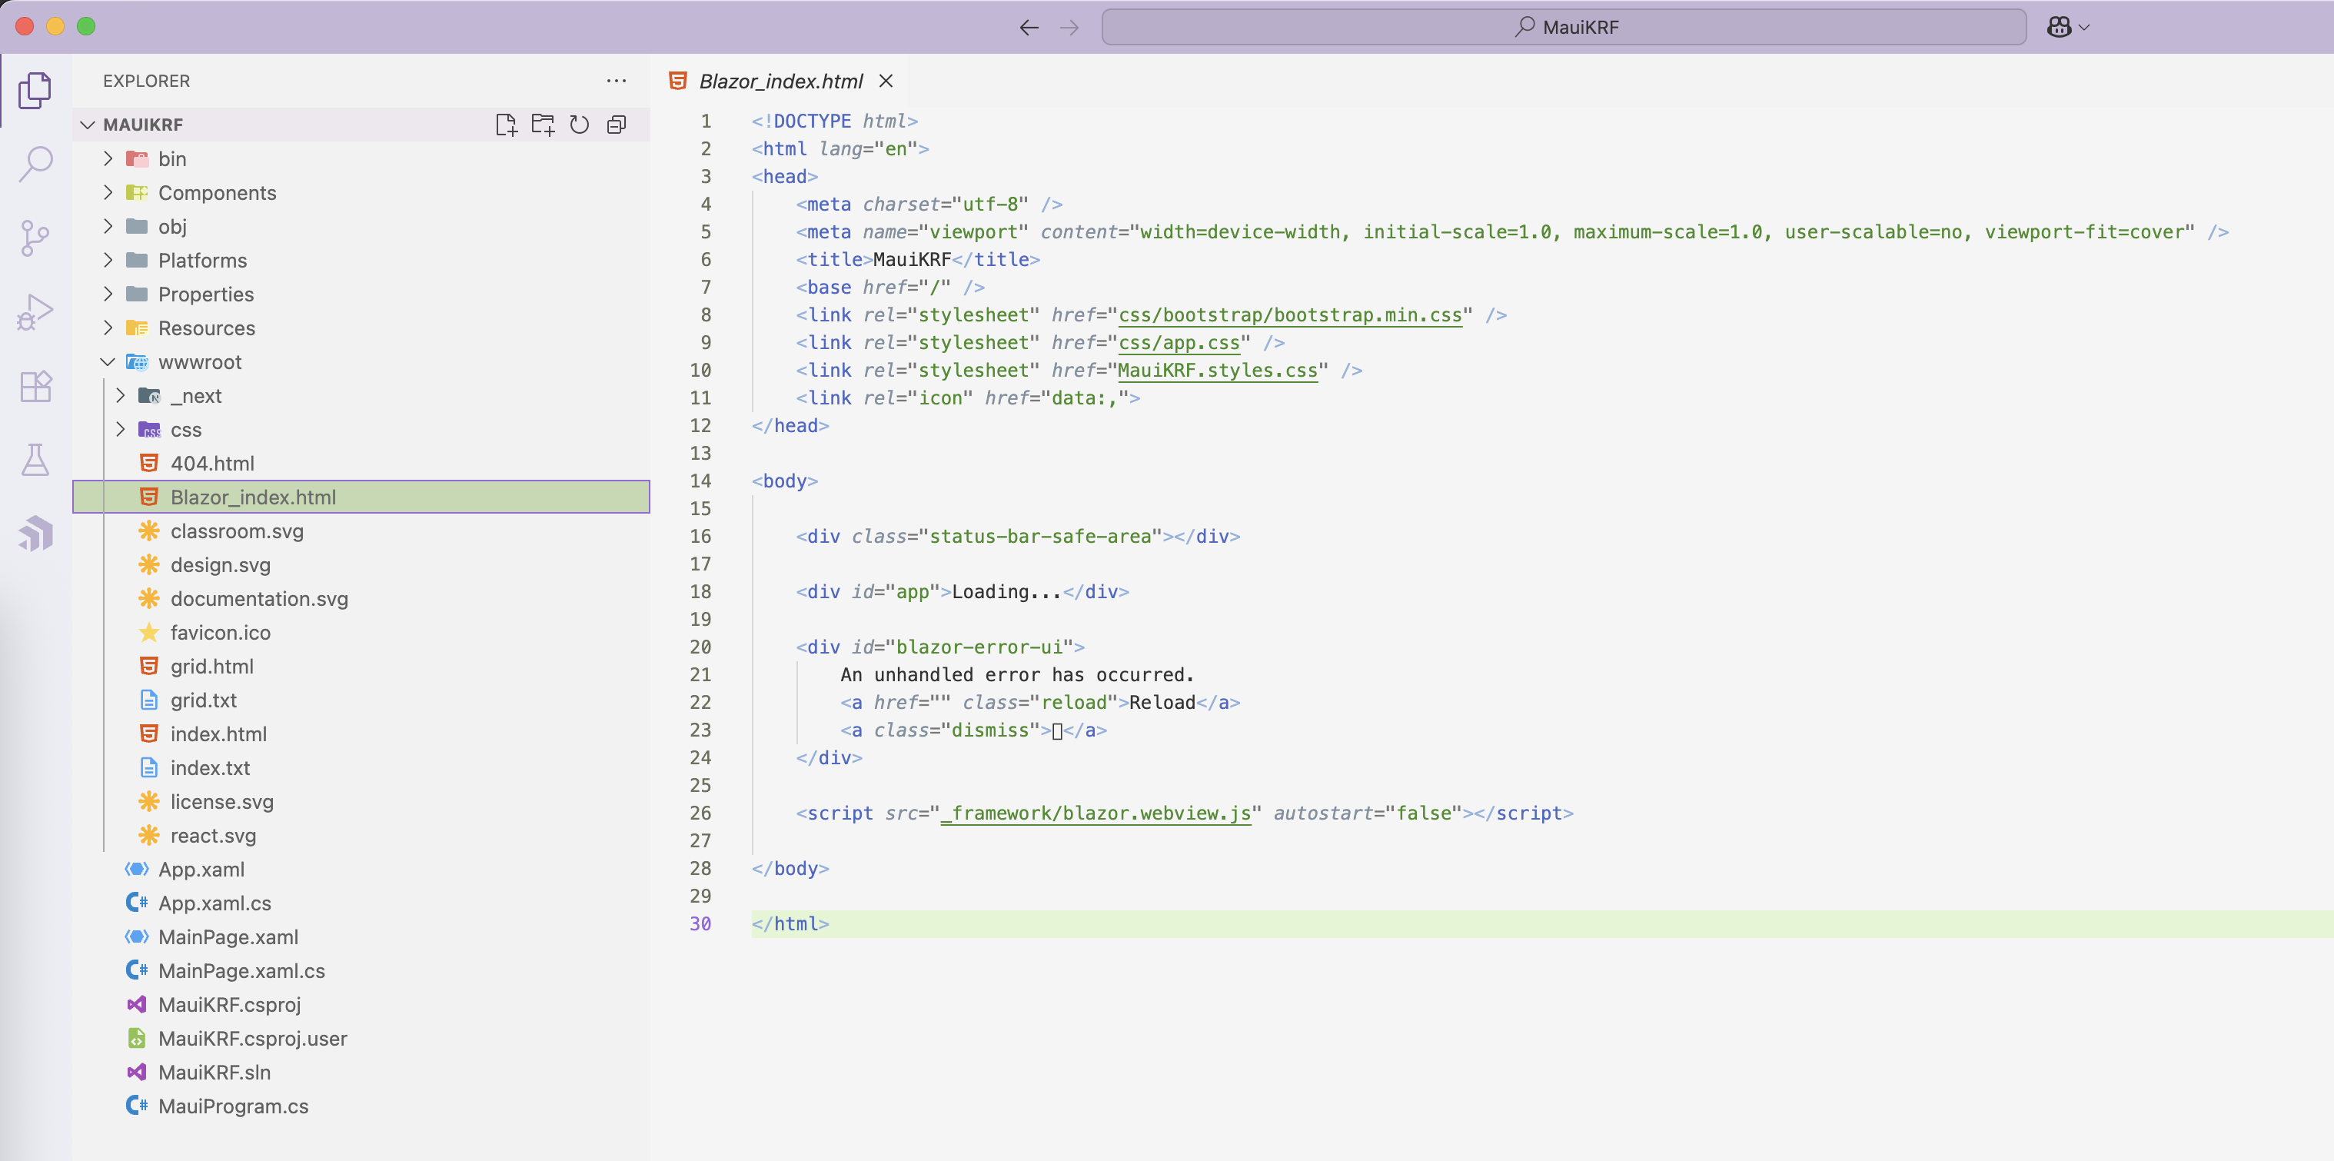Open the Testing flask view
Screen dimensions: 2334x1161
[35, 461]
